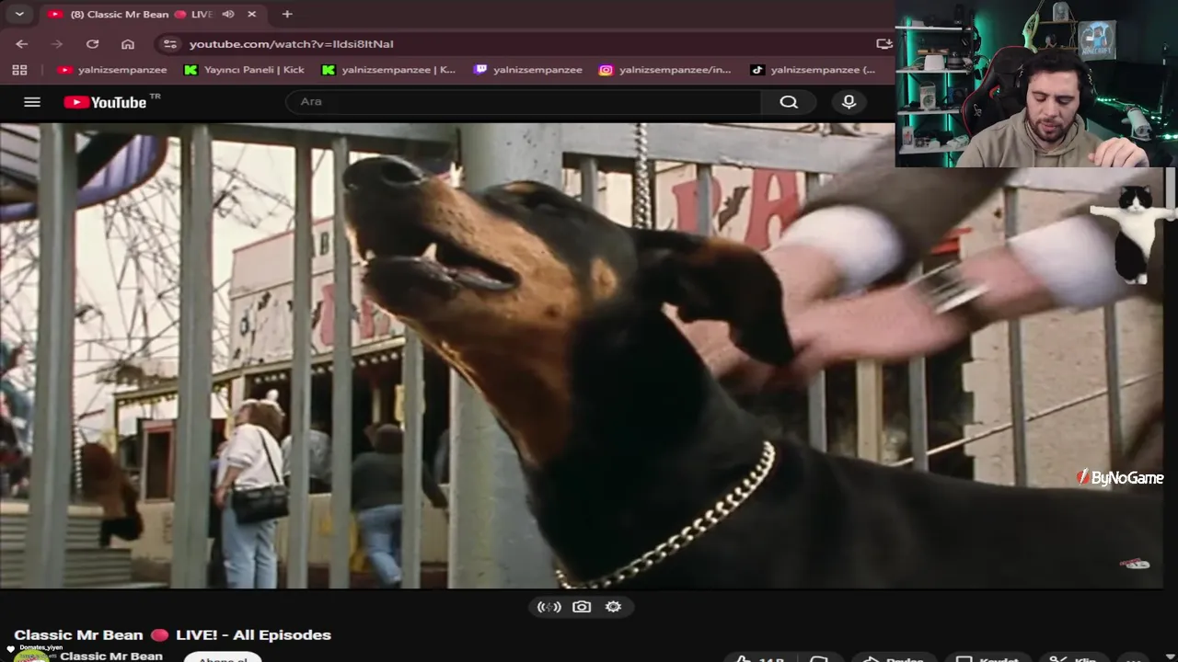Go back one page
The width and height of the screenshot is (1178, 662).
(22, 44)
